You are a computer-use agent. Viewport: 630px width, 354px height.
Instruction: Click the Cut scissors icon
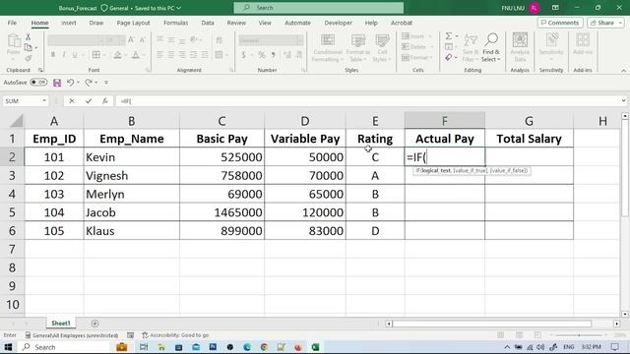29,37
